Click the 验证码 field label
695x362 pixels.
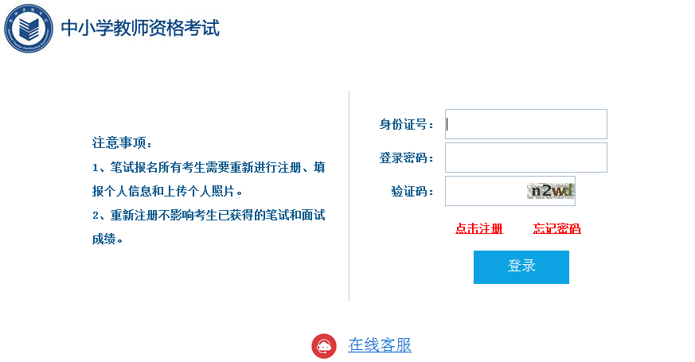tap(412, 192)
